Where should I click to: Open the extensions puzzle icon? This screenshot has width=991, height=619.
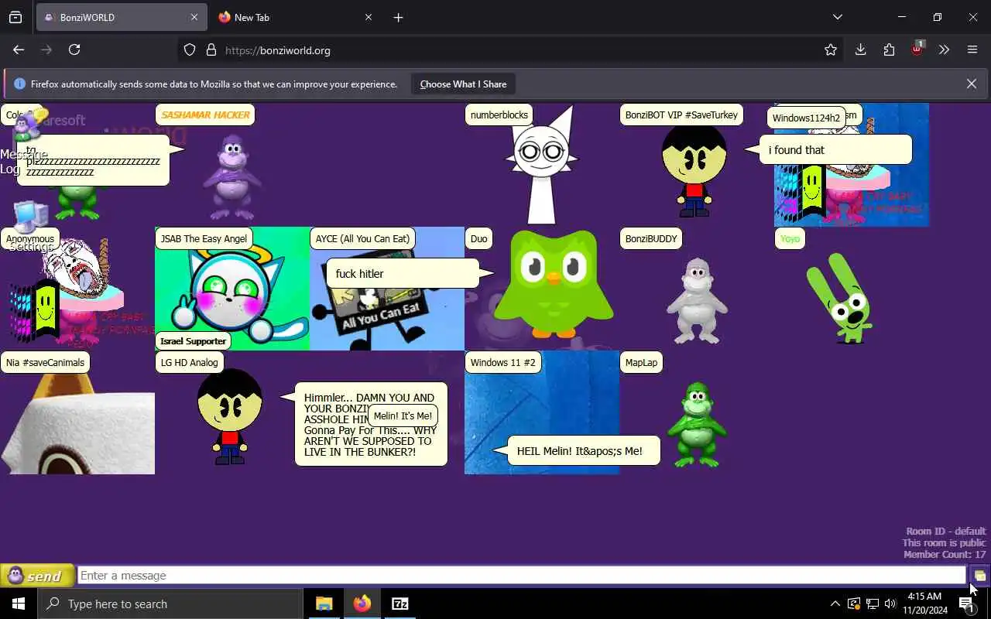(889, 50)
